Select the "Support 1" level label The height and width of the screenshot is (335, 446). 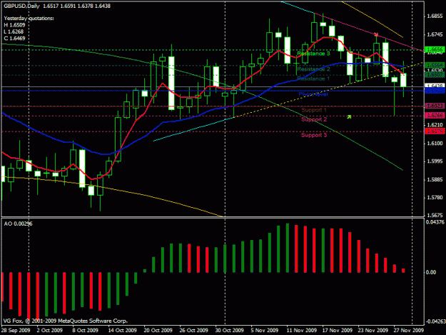314,110
